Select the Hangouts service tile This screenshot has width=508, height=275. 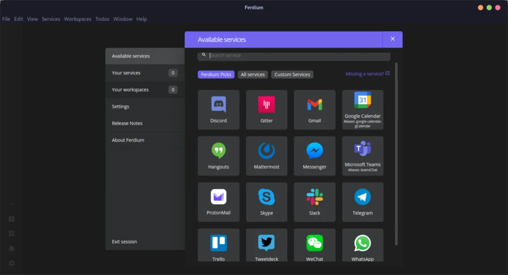click(218, 156)
